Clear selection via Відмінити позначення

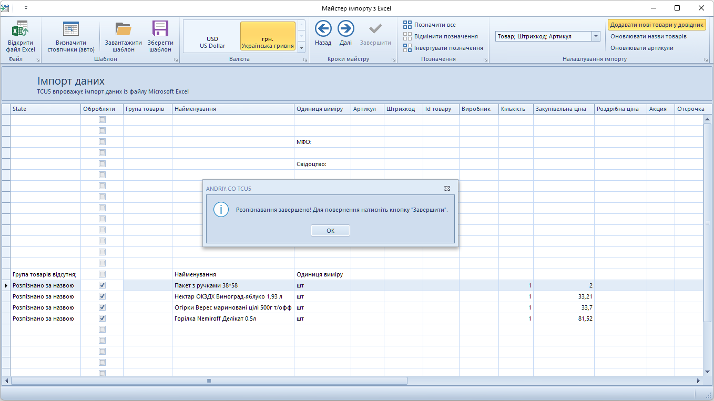(x=441, y=36)
